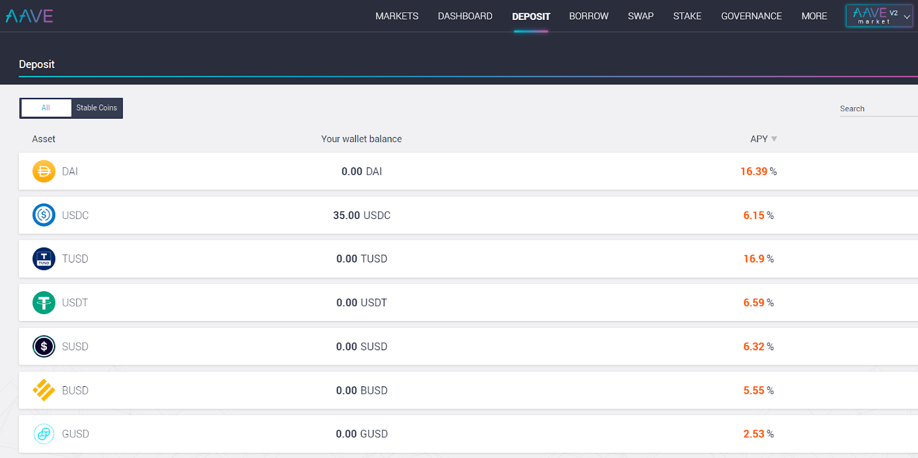This screenshot has width=918, height=458.
Task: Switch filter to Stable Coins
Action: tap(96, 108)
